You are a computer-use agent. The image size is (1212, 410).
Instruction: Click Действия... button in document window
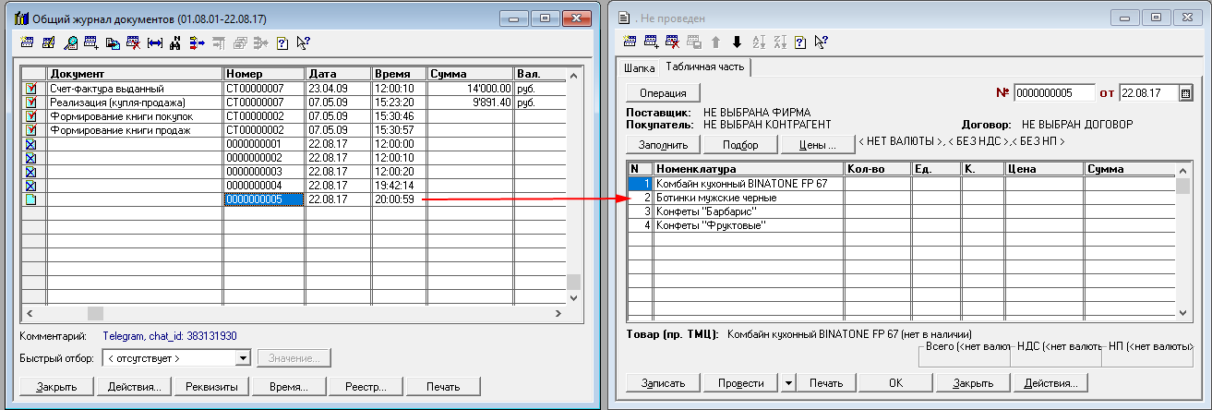(x=1050, y=382)
